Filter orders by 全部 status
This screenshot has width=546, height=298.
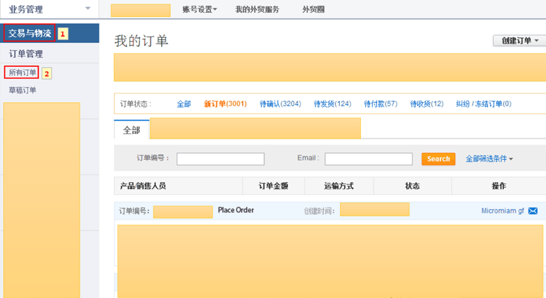183,104
